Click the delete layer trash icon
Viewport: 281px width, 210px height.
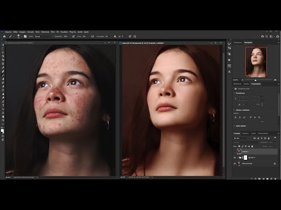275,178
